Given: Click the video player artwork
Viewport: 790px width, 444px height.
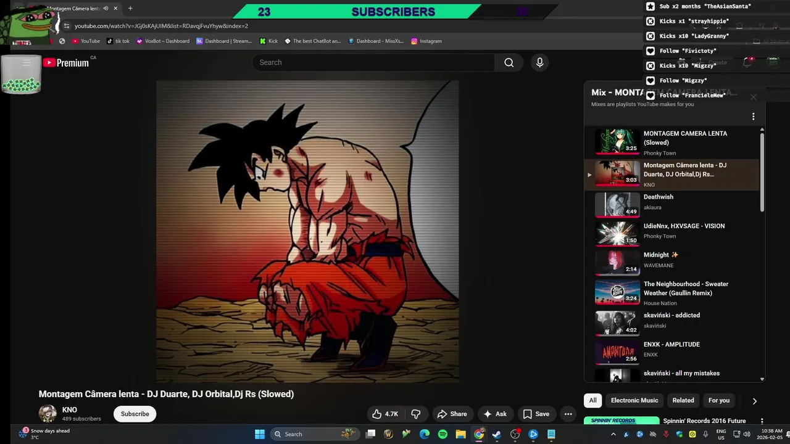Looking at the screenshot, I should 307,231.
